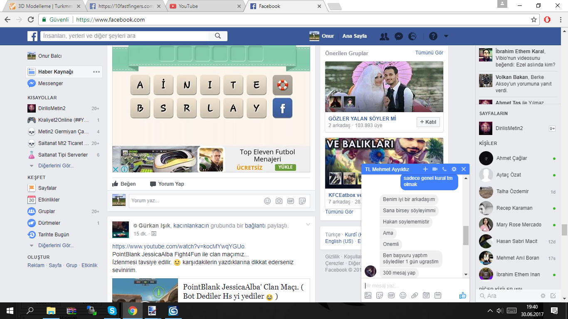Screen dimensions: 568x319
Task: Open Tümünü Gör link in Önerilen Gruplar header
Action: point(429,53)
